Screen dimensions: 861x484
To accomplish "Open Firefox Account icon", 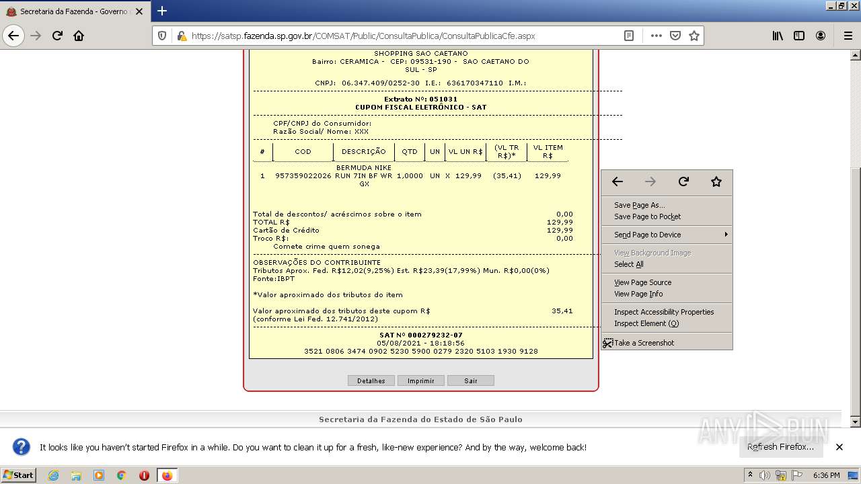I will pyautogui.click(x=821, y=36).
